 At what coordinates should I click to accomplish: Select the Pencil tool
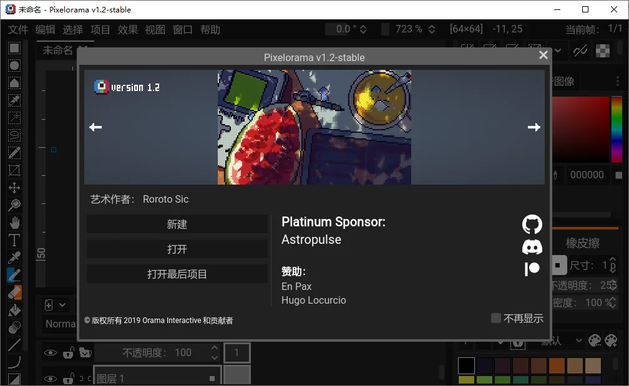point(14,275)
